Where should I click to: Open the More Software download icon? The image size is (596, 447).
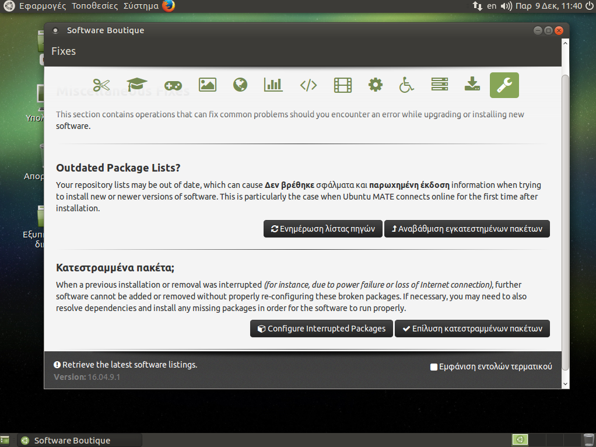pos(472,85)
